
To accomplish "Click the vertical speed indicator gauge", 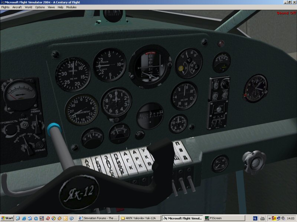I will tap(109, 64).
